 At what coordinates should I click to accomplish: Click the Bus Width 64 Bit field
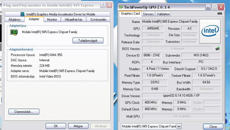pos(206,82)
